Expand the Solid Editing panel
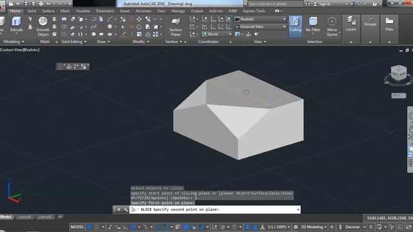 [74, 41]
